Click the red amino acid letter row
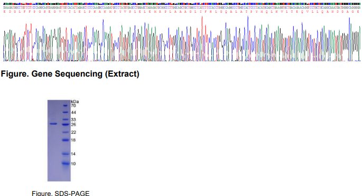Viewport: 362px width, 196px height. tap(181, 12)
